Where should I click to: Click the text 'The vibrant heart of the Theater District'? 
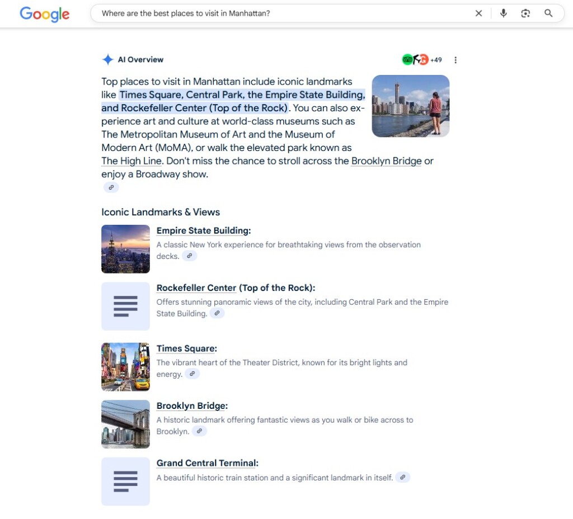point(227,362)
